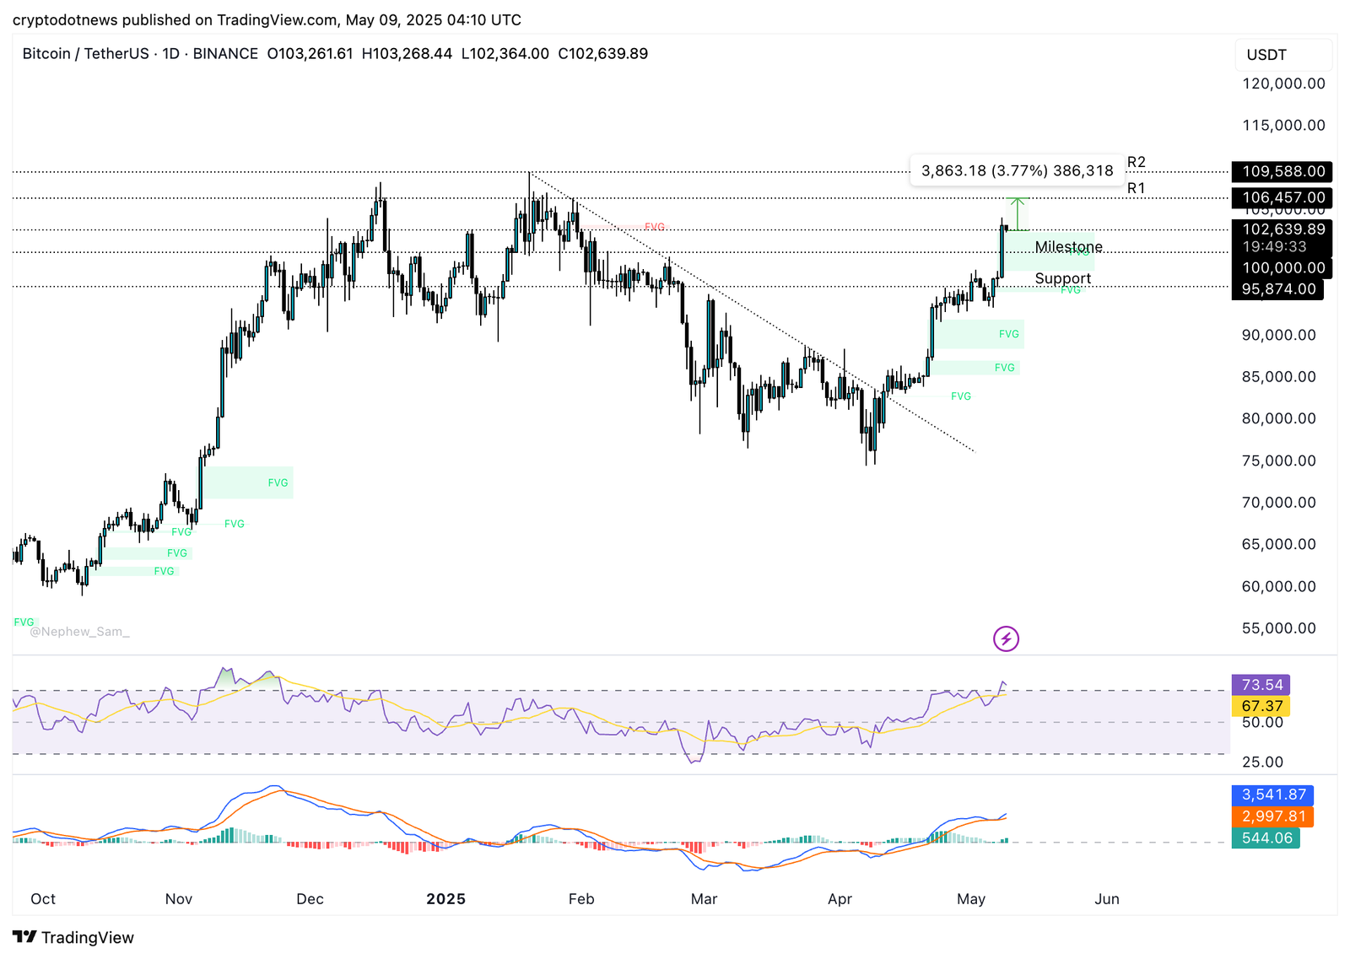Select the 109,588.00 price axis label
Screen dimensions: 1350x959
click(1282, 171)
